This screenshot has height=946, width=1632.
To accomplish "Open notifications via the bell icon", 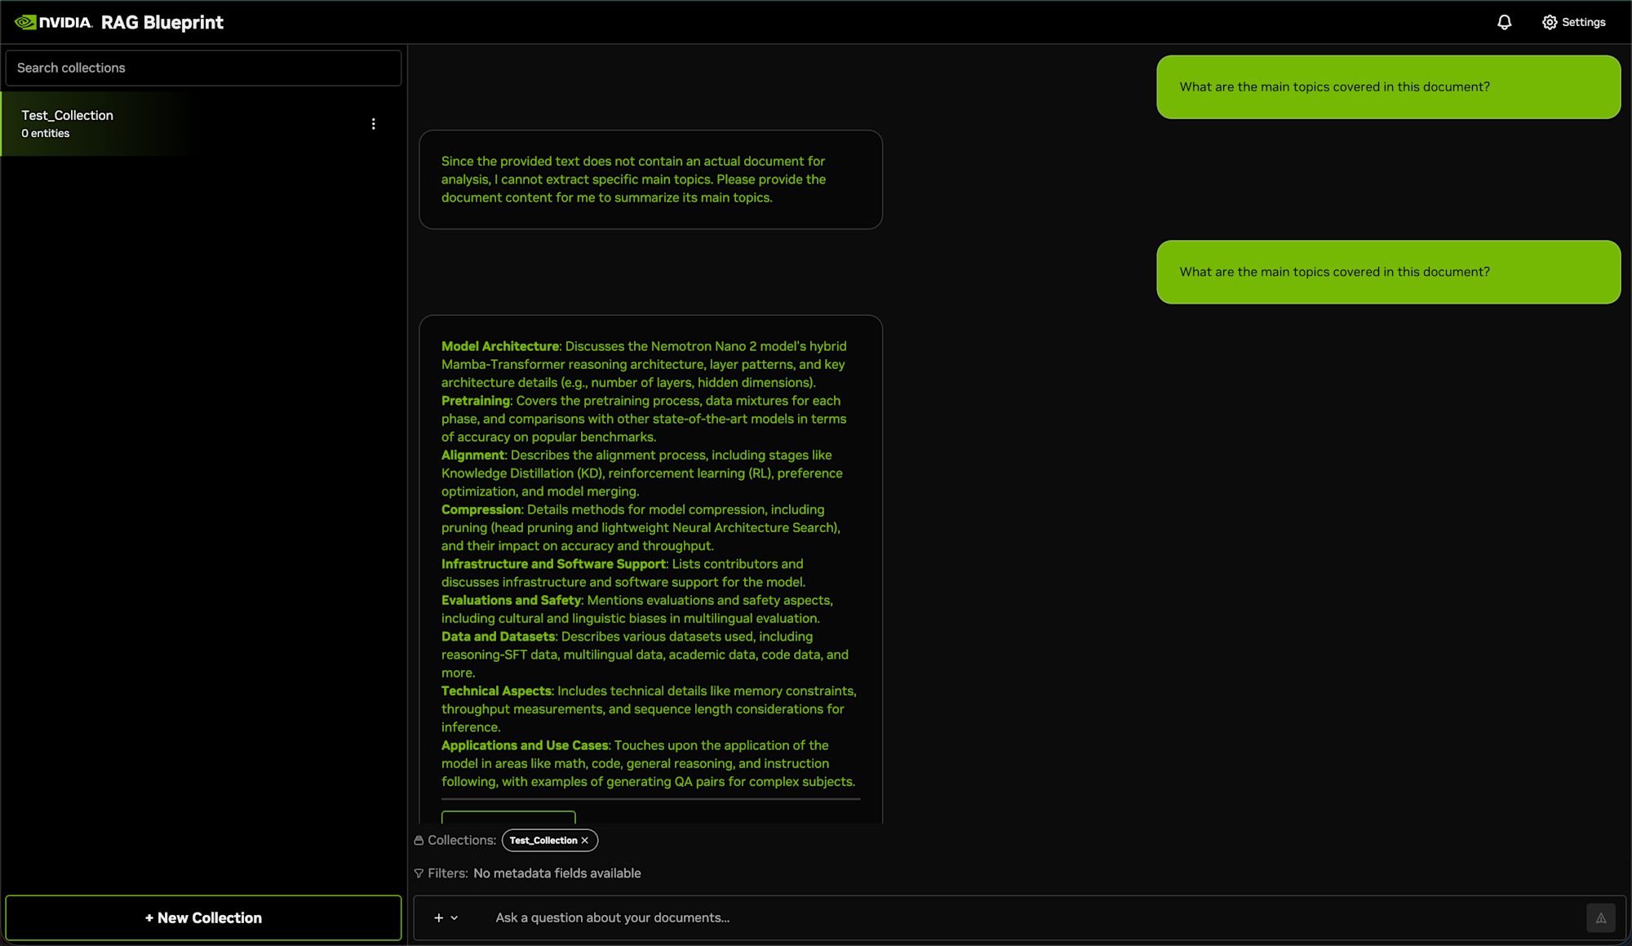I will (x=1504, y=22).
